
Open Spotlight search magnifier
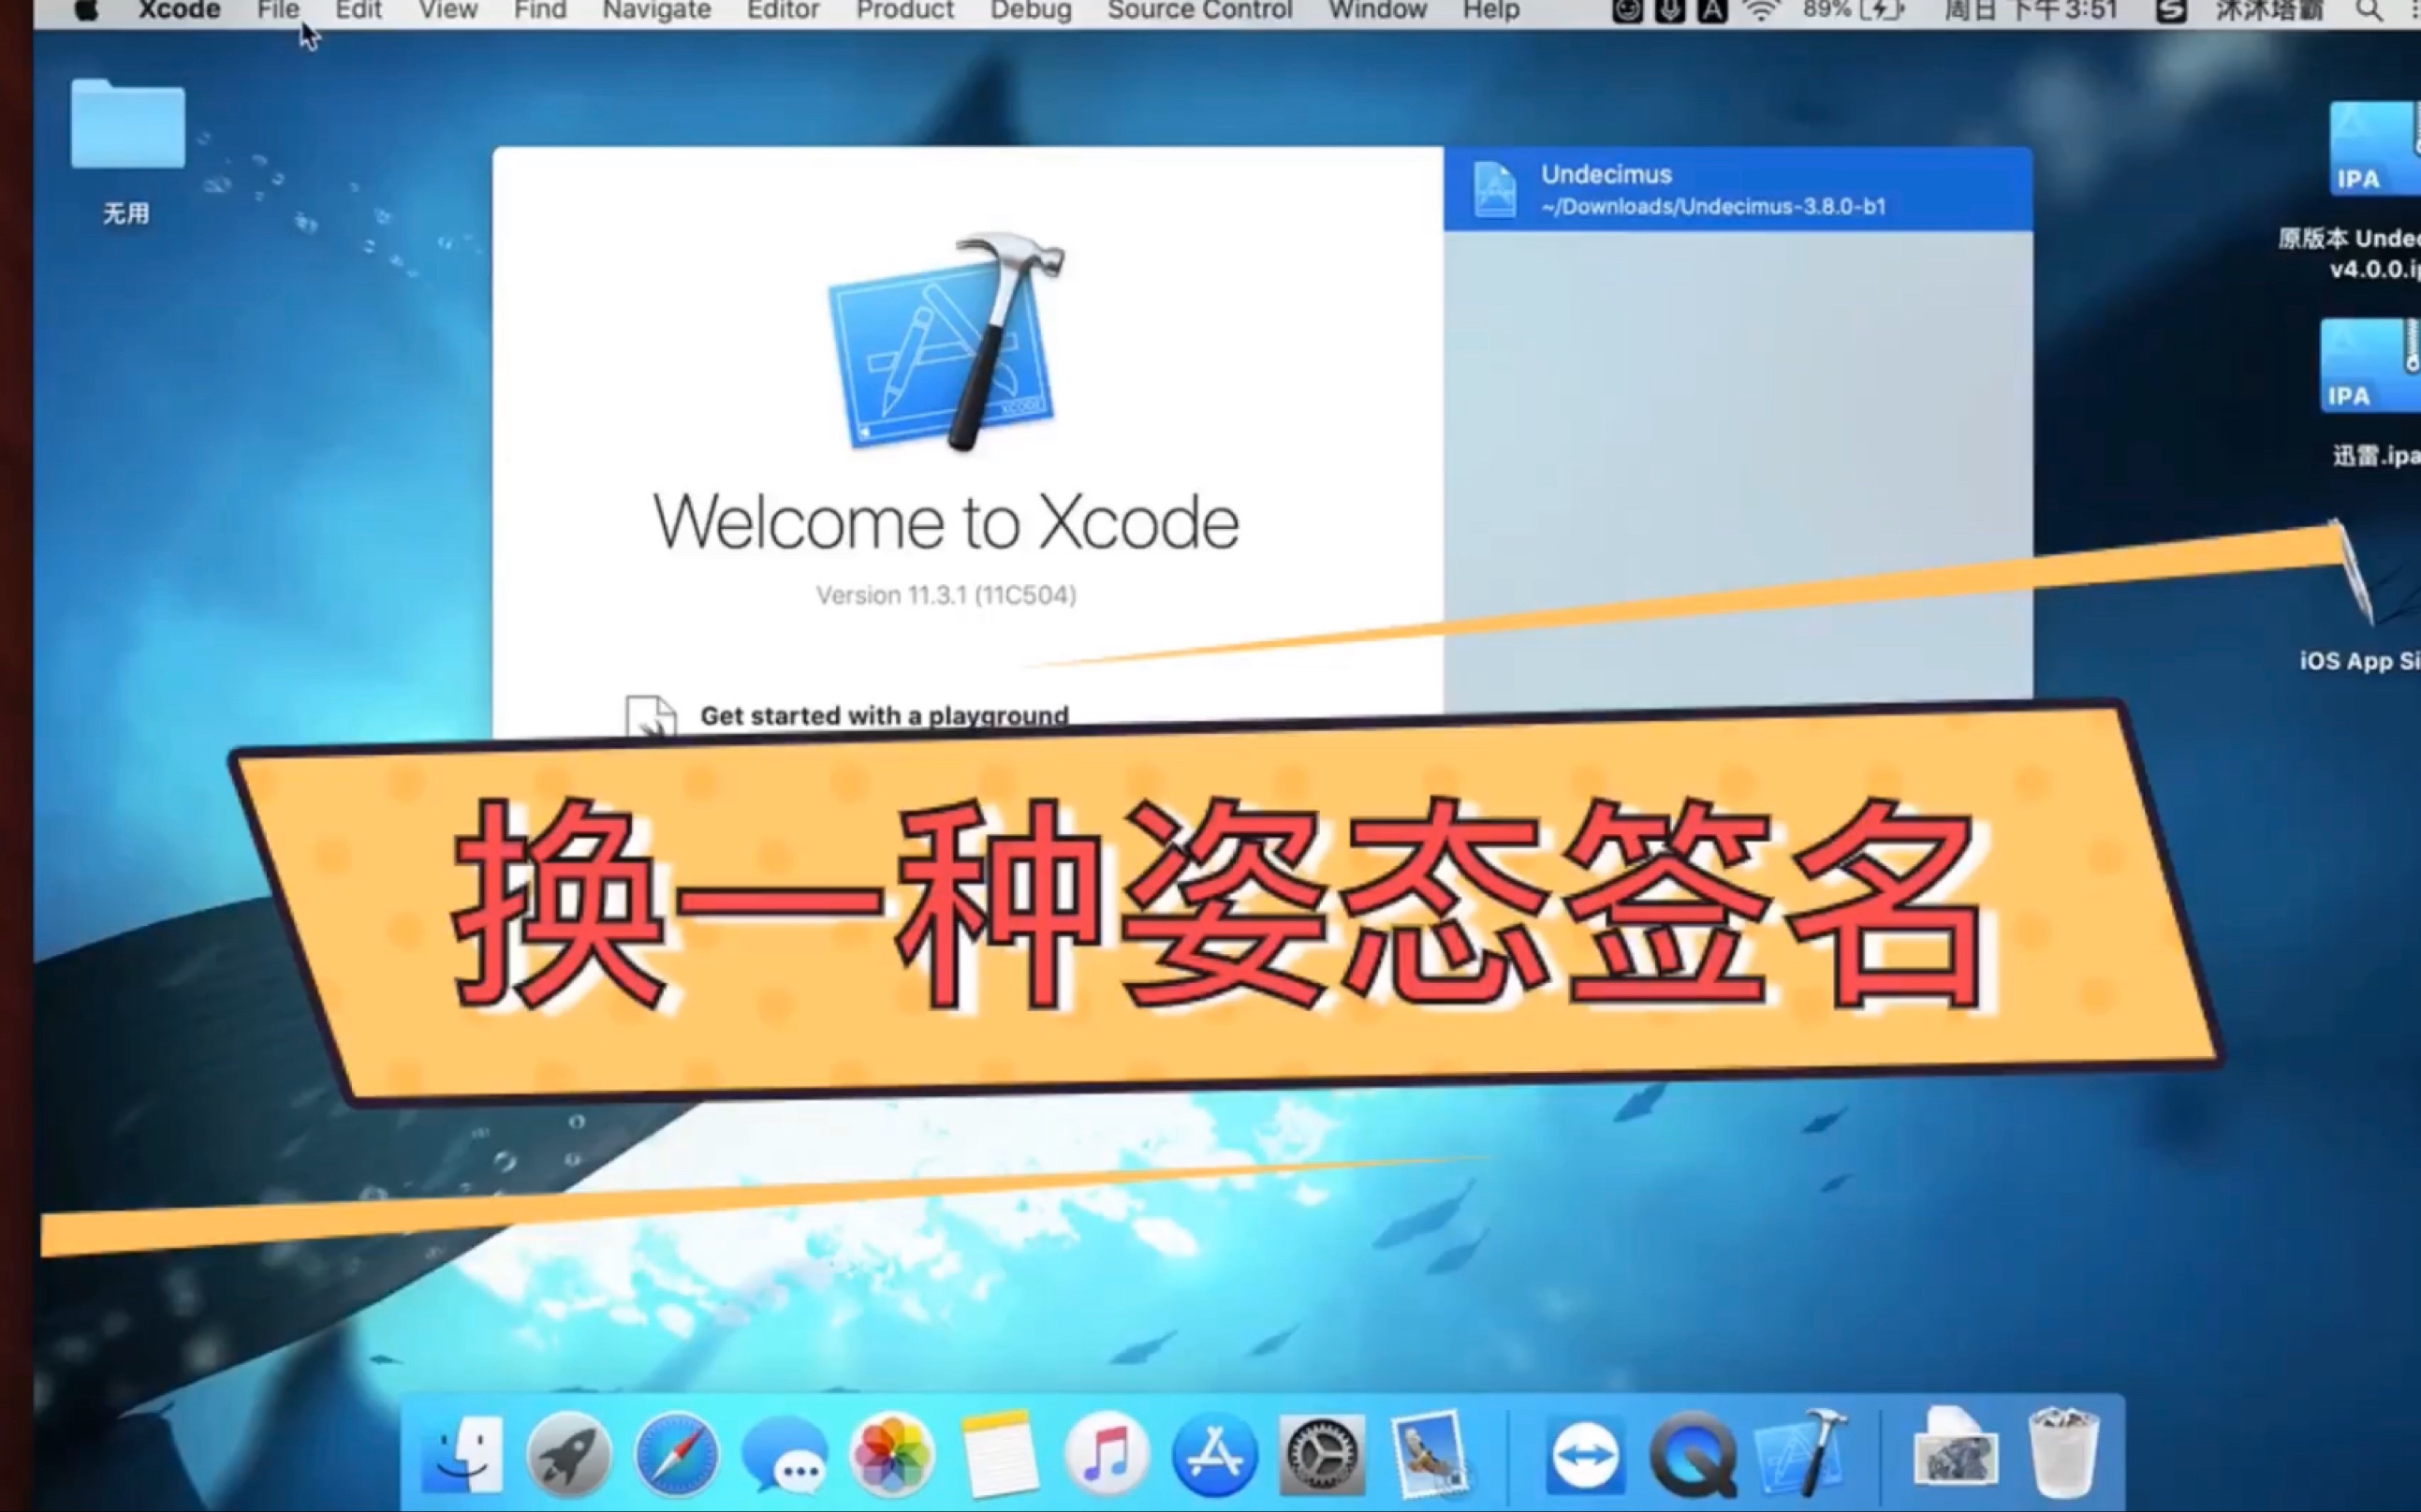2368,10
